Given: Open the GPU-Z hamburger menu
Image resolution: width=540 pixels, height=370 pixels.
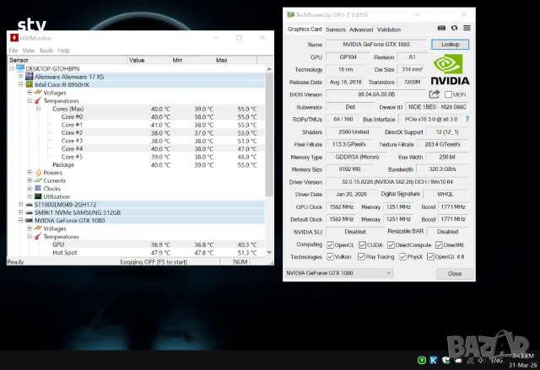Looking at the screenshot, I should [x=467, y=29].
